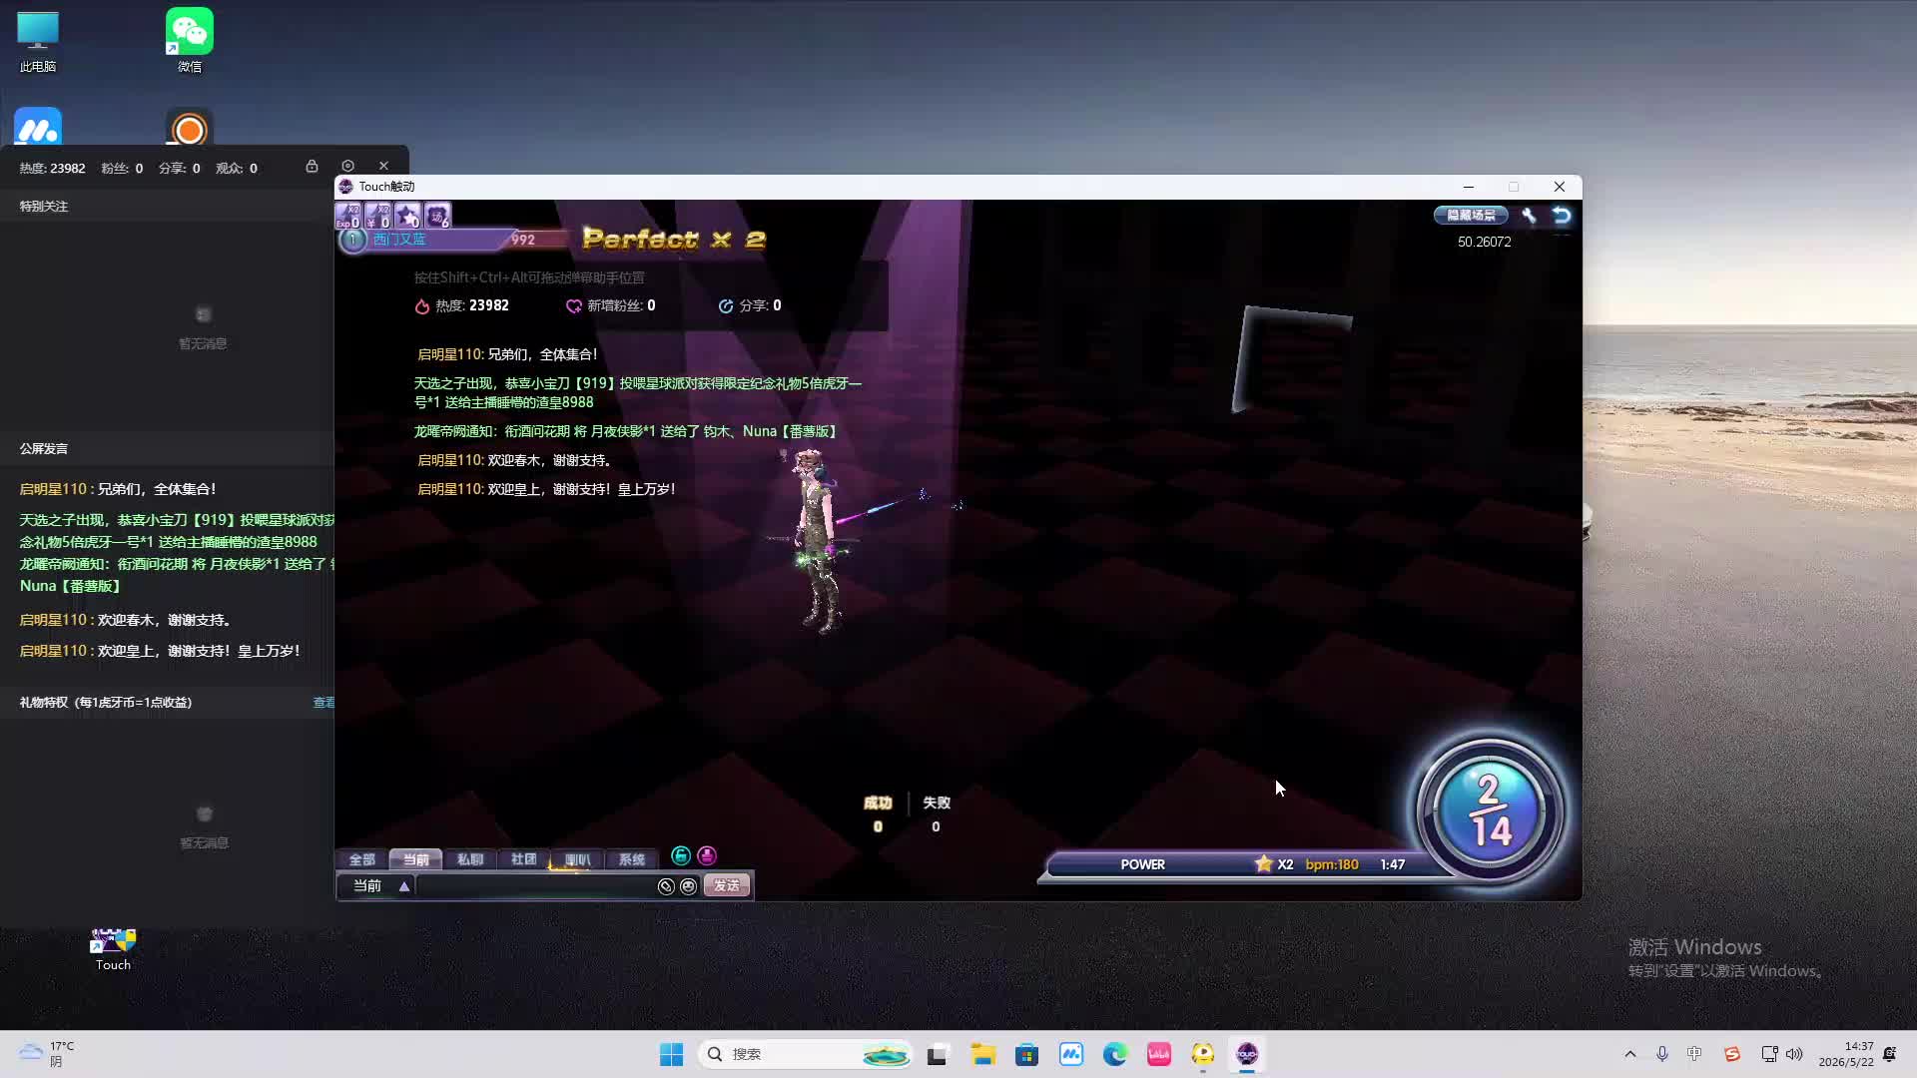The image size is (1917, 1078).
Task: Click the network display tray icon
Action: point(1769,1054)
